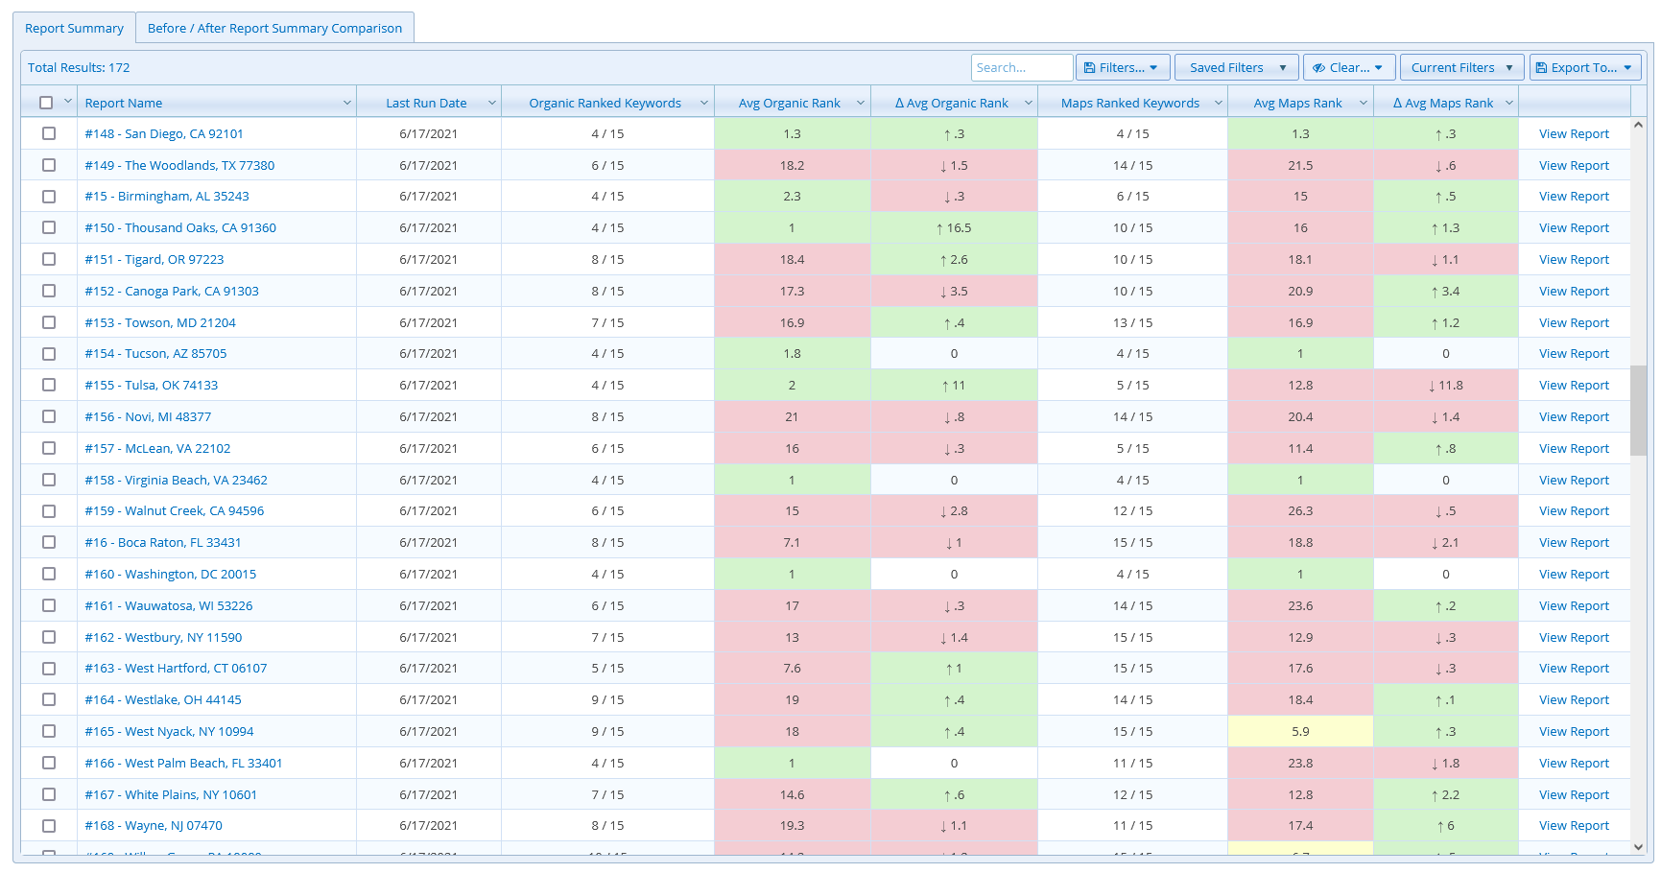Switch to the Report Summary tab
Screen dimensions: 1661x873
74,29
